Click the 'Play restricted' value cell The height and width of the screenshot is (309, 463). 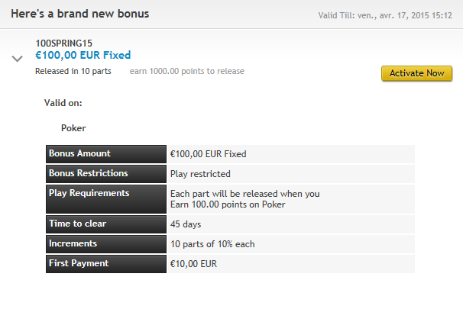pyautogui.click(x=200, y=174)
